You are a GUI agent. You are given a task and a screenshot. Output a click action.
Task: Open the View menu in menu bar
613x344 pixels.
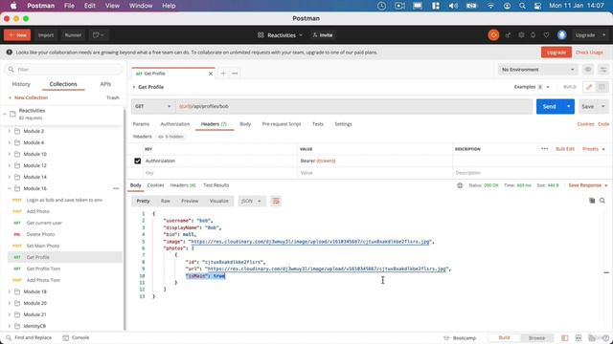[112, 6]
